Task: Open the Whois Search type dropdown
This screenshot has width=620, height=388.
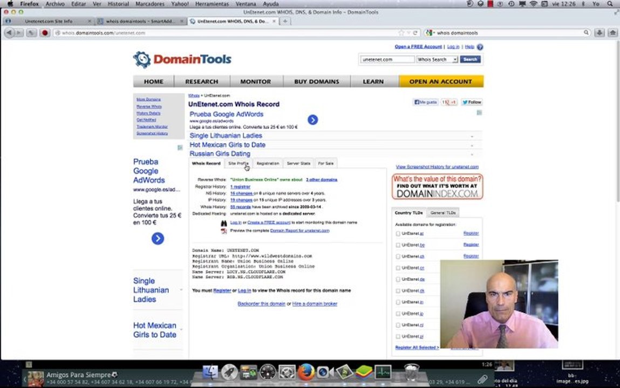Action: pyautogui.click(x=437, y=59)
